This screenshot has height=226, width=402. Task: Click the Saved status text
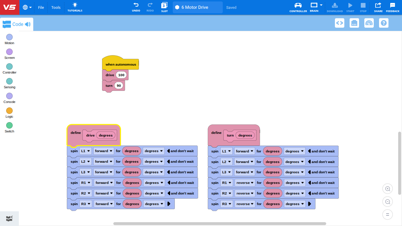click(231, 7)
